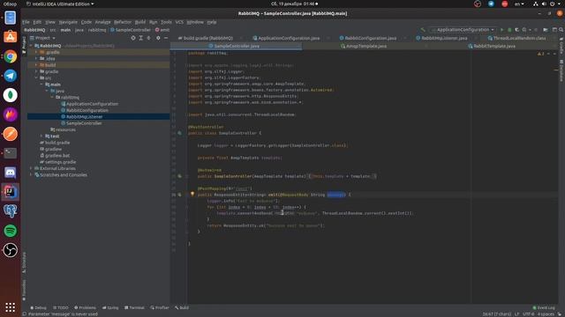Image resolution: width=565 pixels, height=317 pixels.
Task: Open the Terminal tool window button
Action: click(134, 307)
